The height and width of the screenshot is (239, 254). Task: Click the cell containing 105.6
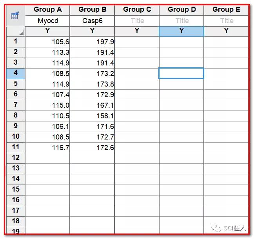(x=47, y=42)
